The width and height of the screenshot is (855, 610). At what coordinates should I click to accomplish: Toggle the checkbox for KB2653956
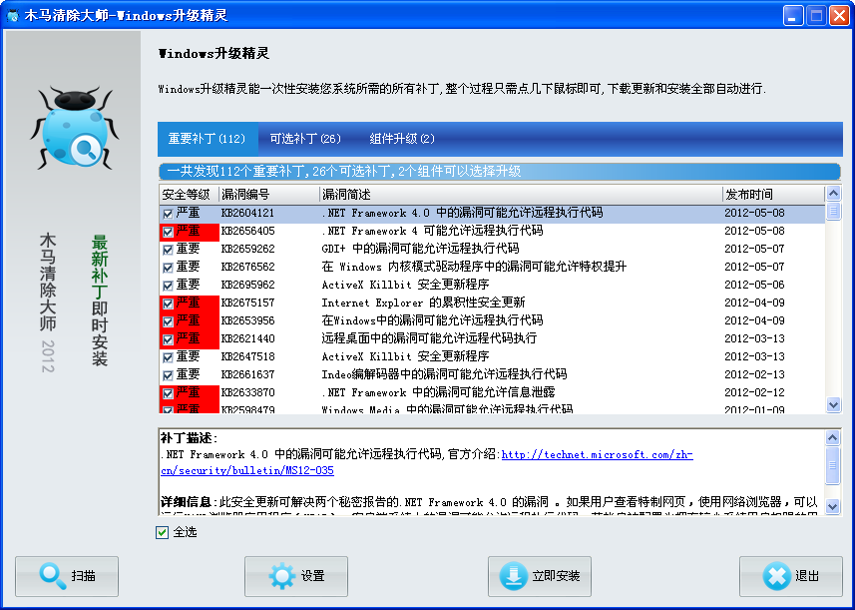pos(168,321)
